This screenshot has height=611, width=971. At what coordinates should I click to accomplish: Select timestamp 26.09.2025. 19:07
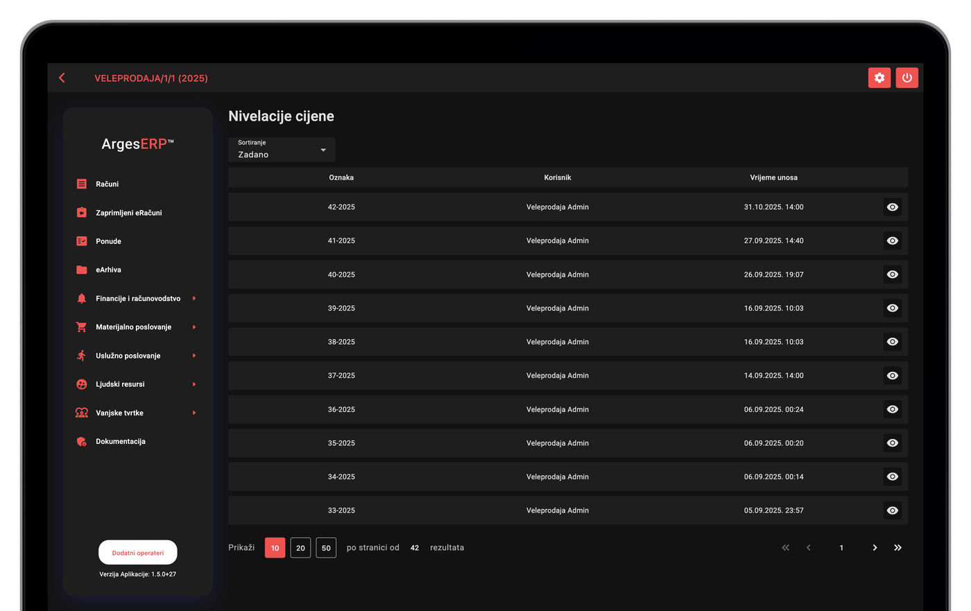tap(774, 275)
